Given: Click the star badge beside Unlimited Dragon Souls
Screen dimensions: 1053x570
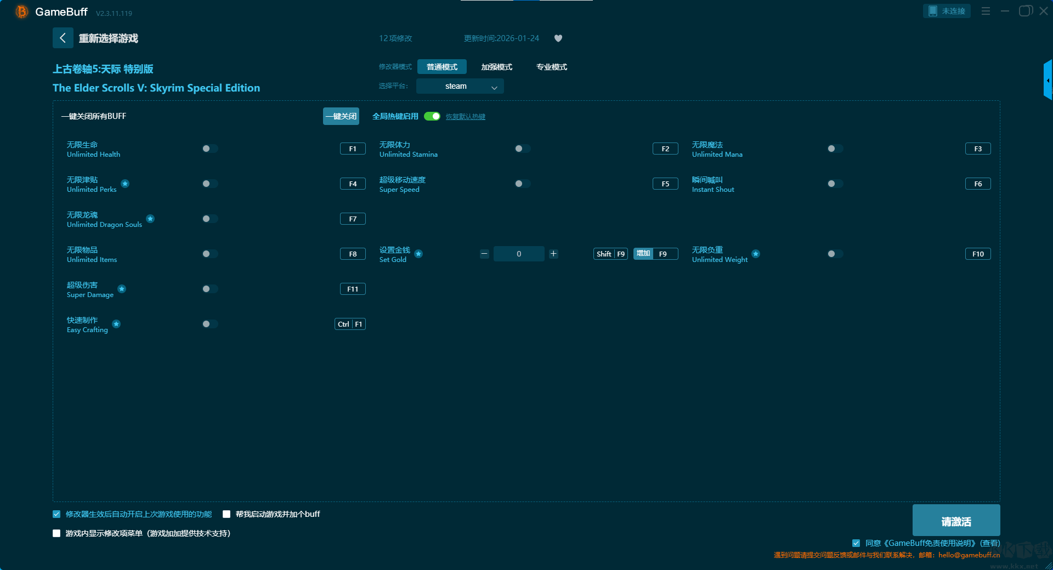Looking at the screenshot, I should tap(150, 219).
